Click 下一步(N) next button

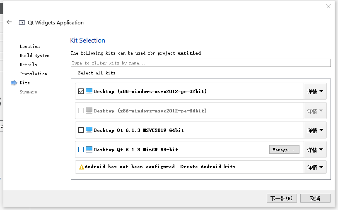coord(282,198)
